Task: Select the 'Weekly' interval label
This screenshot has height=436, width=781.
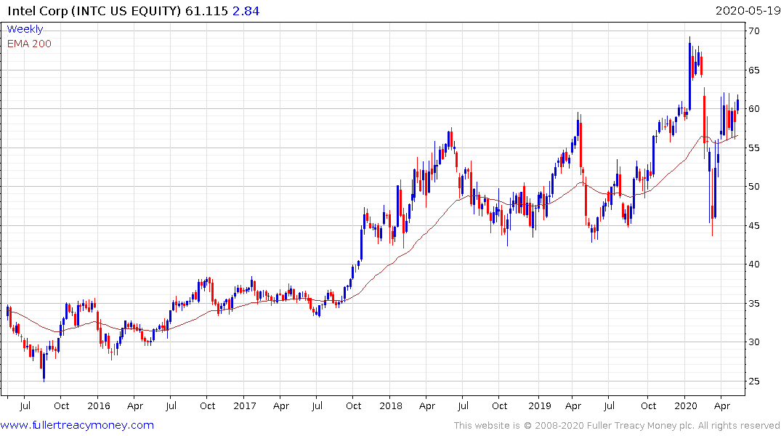Action: (x=25, y=29)
